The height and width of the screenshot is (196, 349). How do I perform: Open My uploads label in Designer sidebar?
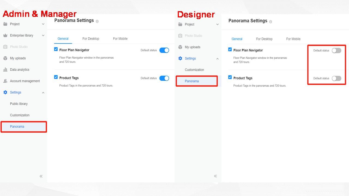click(192, 47)
